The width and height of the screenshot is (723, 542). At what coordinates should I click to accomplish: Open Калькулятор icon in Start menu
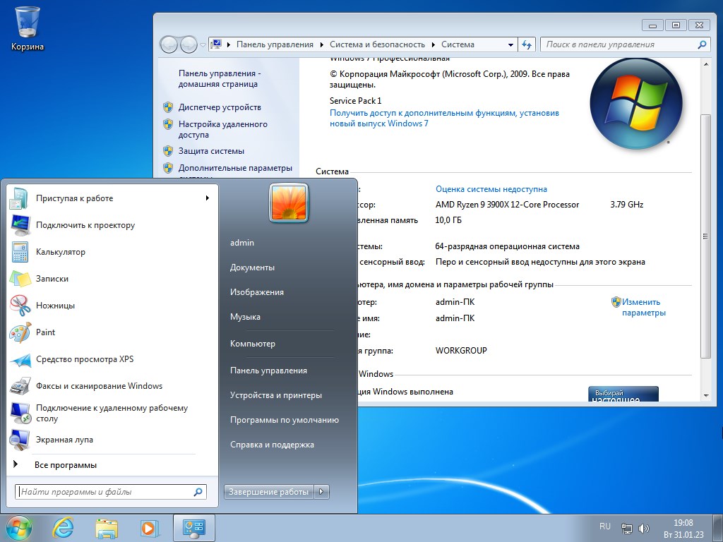(x=20, y=252)
